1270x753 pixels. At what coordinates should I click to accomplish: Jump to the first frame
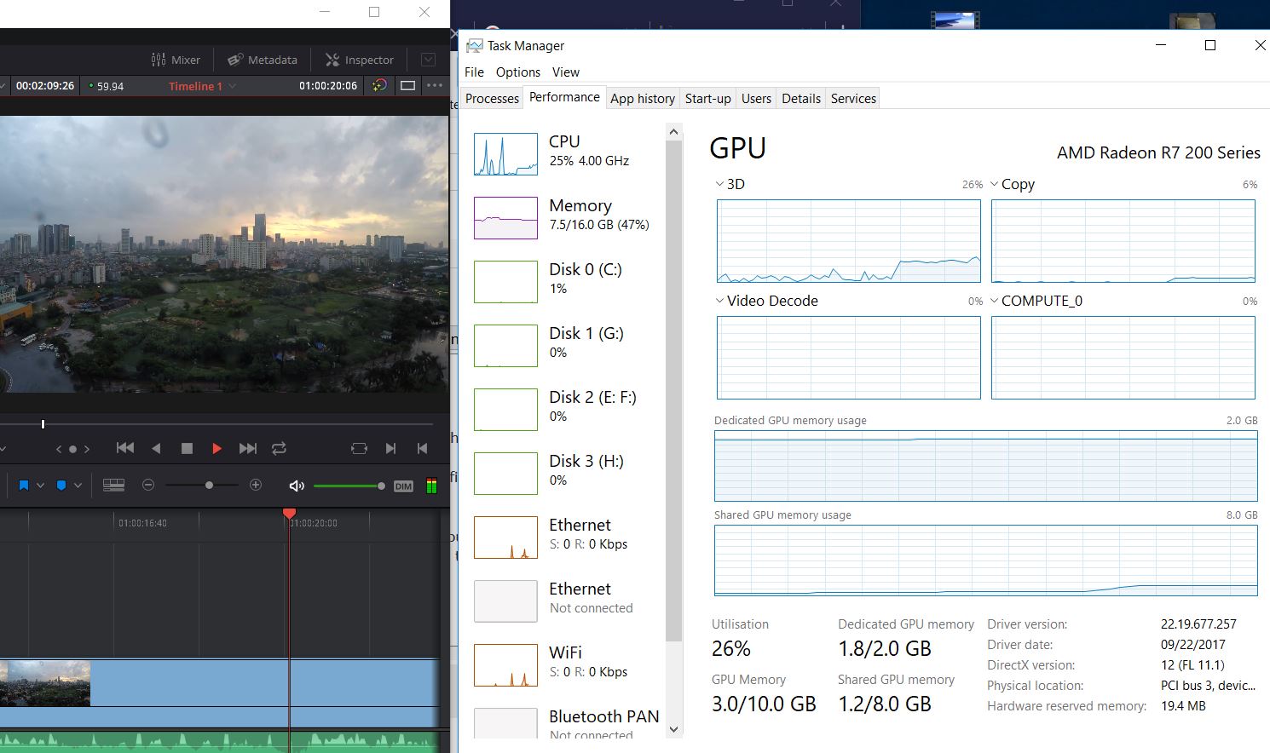pos(125,448)
